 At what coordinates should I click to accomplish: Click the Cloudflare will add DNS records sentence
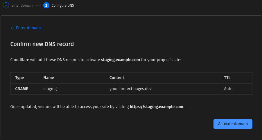[x=96, y=60]
